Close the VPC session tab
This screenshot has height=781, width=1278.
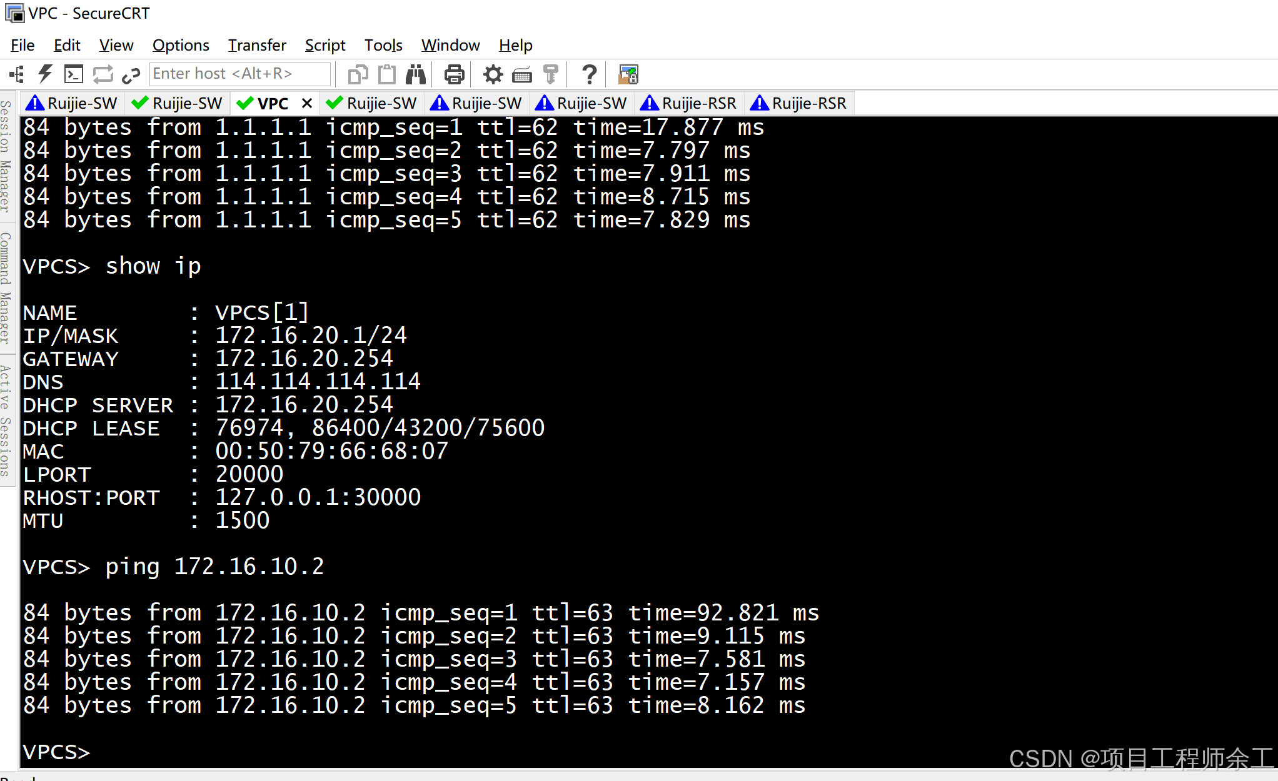coord(307,103)
